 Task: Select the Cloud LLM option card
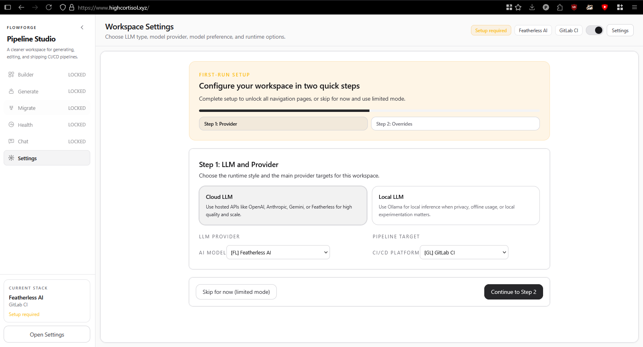click(x=283, y=205)
